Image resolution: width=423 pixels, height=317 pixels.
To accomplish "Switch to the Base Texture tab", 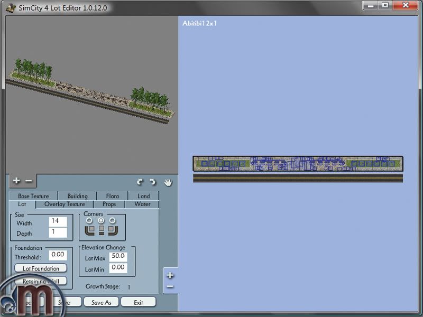I will (x=33, y=196).
